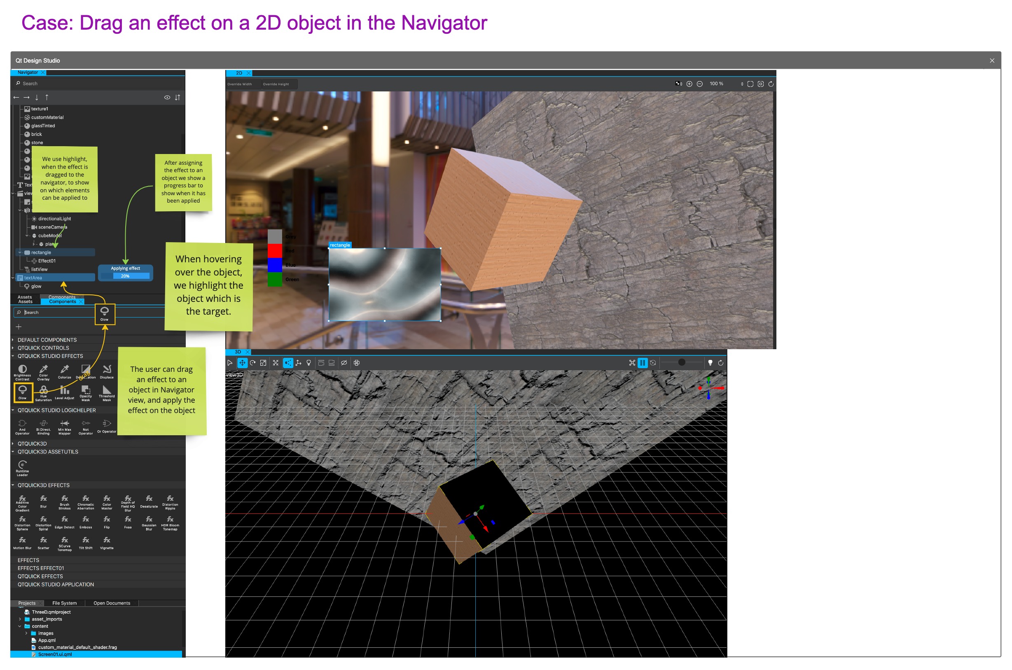Click fit selected icon in 3D toolbar
1012x670 pixels.
276,363
